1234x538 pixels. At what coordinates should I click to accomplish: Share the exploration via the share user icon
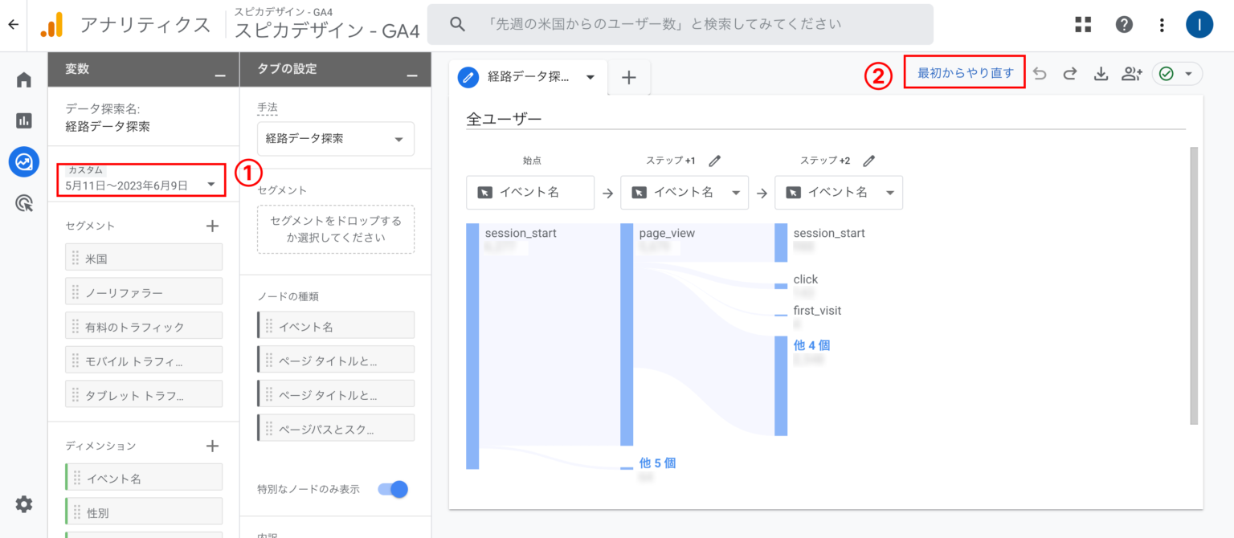(1132, 73)
